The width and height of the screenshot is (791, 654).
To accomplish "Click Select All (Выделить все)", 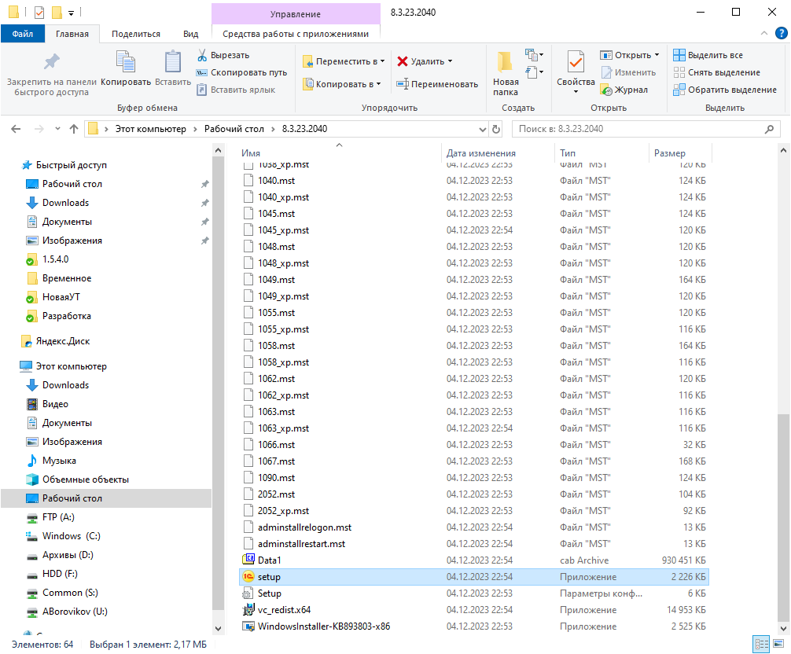I will tap(708, 55).
